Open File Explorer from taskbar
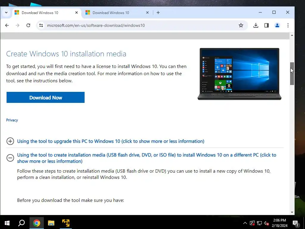305x229 pixels. 51,223
